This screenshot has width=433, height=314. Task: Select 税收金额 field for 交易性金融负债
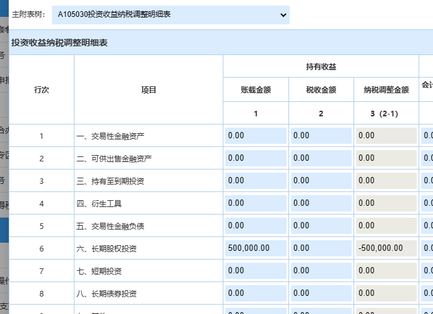(x=321, y=226)
